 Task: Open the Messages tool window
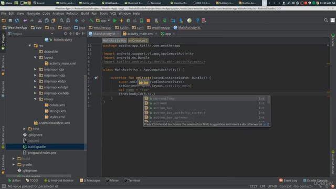pos(90,181)
